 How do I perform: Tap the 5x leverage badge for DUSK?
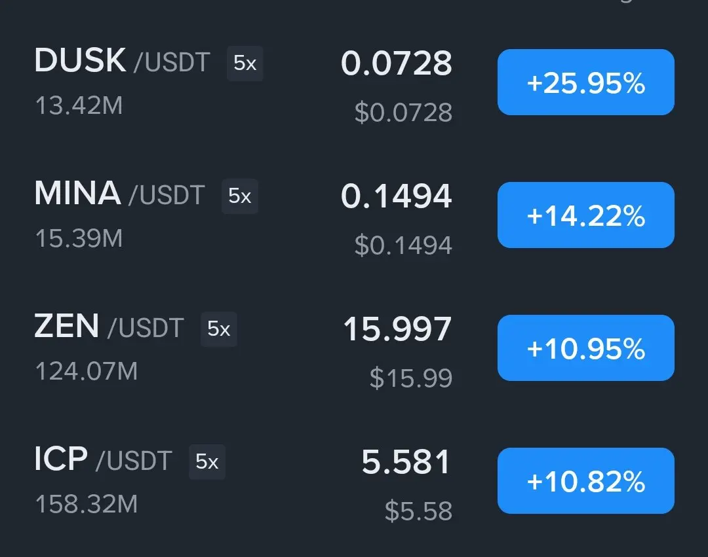[245, 63]
